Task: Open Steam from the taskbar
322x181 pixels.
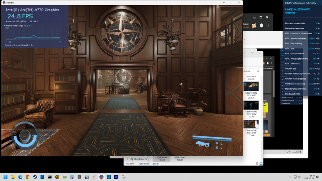Action: click(x=35, y=177)
